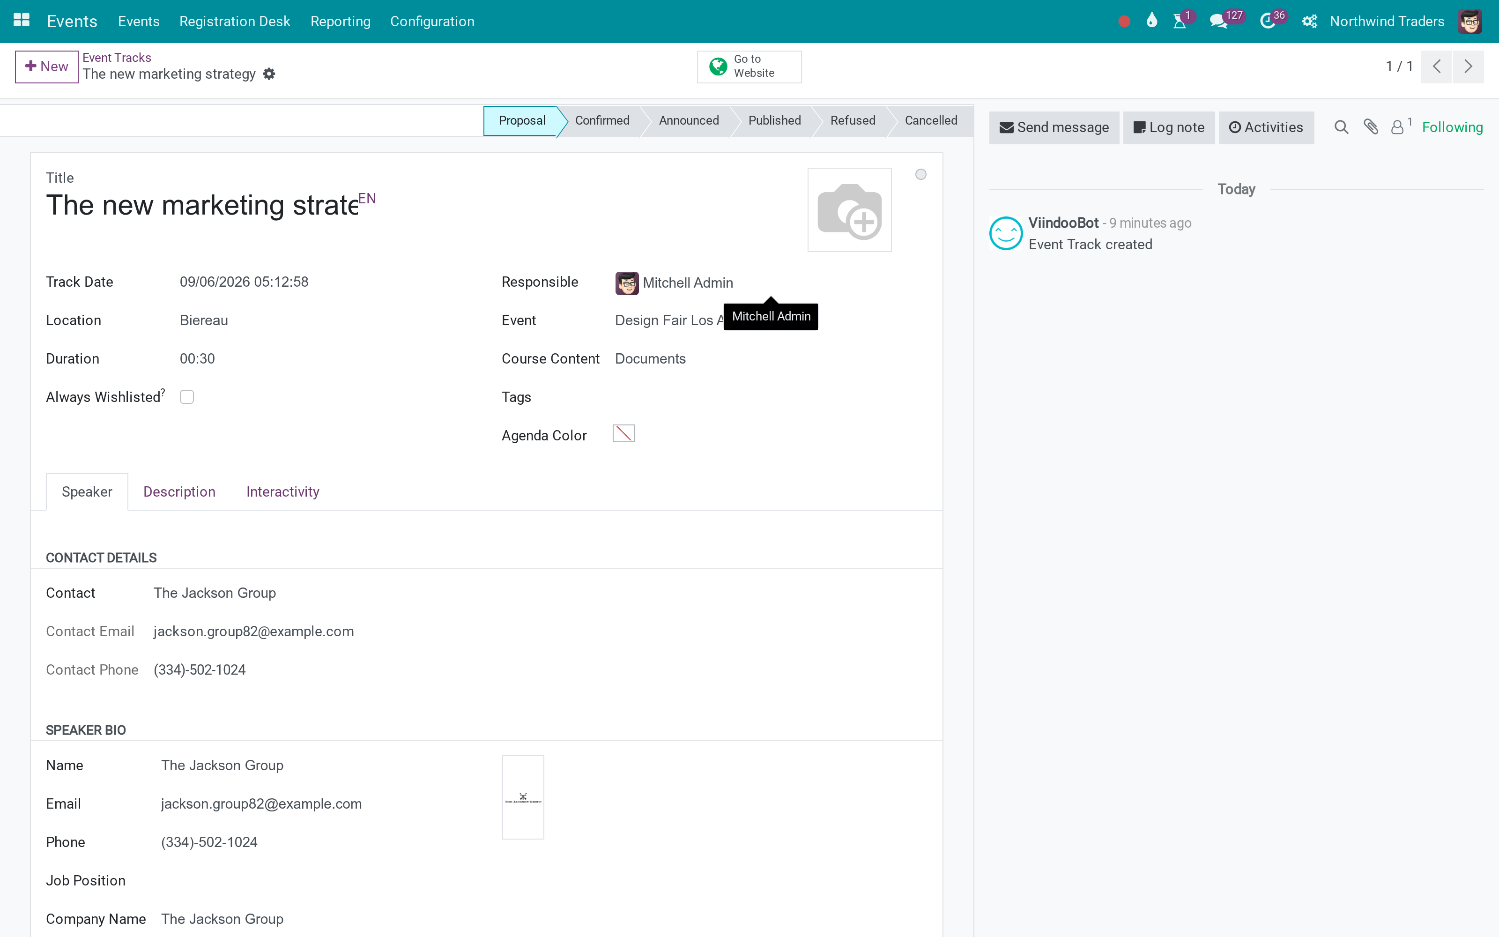
Task: Open the Event dropdown Design Fair
Action: click(771, 320)
